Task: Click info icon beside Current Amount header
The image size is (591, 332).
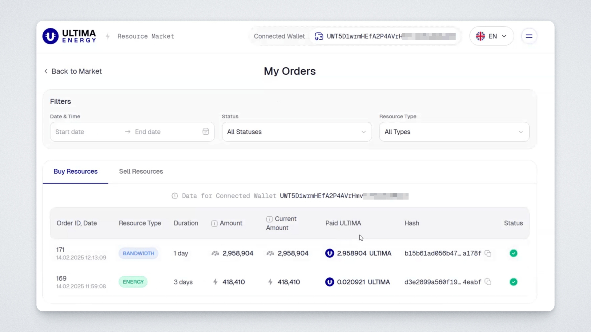Action: click(269, 219)
